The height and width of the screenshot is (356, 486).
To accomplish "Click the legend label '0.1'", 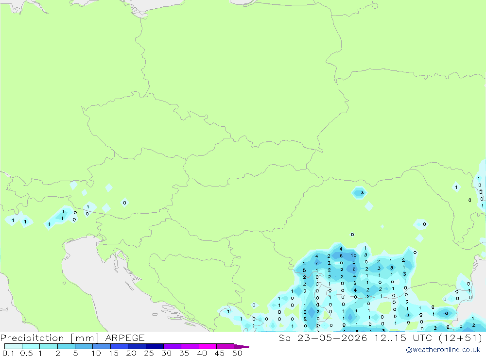I will click(x=8, y=353).
